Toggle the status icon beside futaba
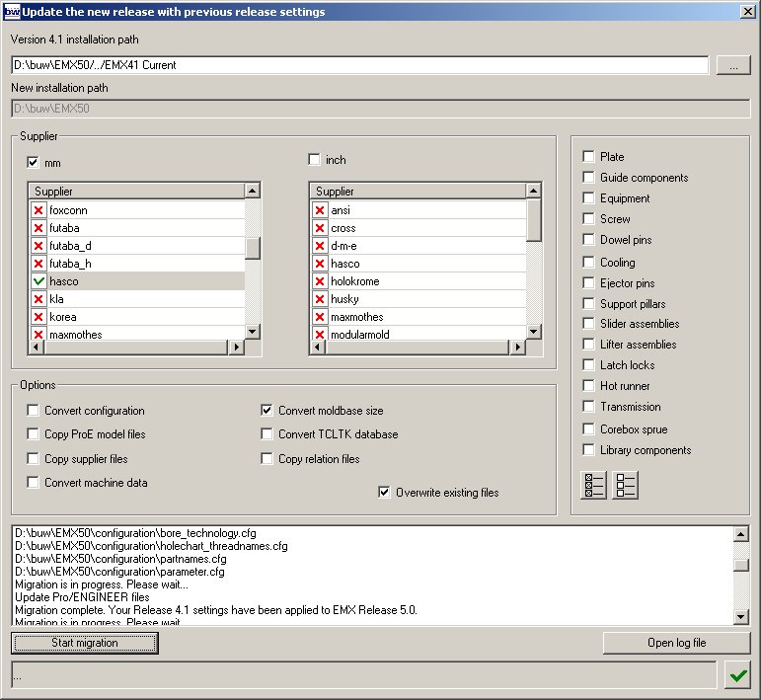This screenshot has width=761, height=700. click(x=38, y=228)
